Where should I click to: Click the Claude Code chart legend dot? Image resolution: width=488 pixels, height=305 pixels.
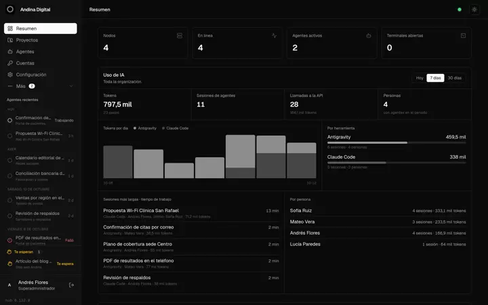coord(163,128)
